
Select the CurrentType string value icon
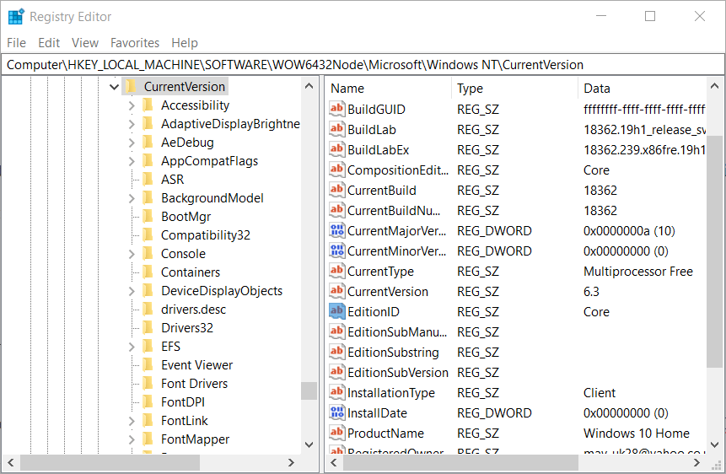point(337,271)
